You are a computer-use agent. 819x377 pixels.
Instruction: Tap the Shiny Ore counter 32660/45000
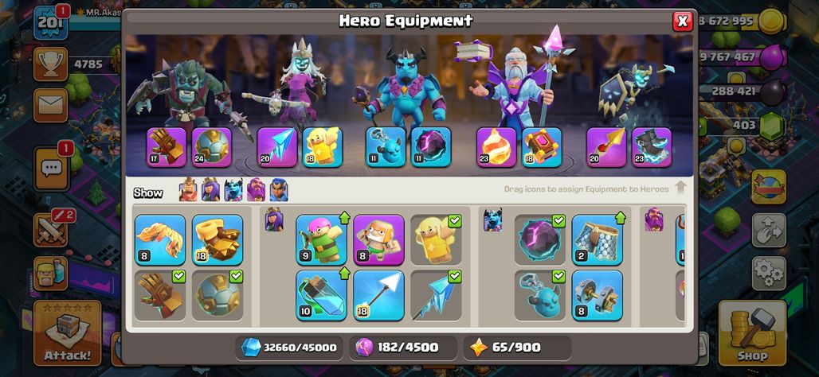click(x=289, y=348)
